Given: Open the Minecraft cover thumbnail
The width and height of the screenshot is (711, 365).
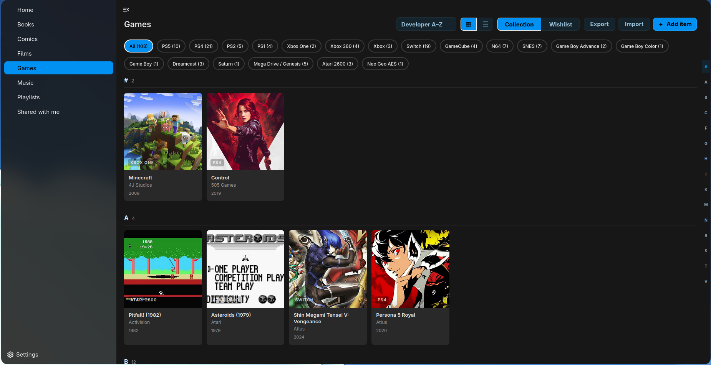Looking at the screenshot, I should [x=163, y=132].
